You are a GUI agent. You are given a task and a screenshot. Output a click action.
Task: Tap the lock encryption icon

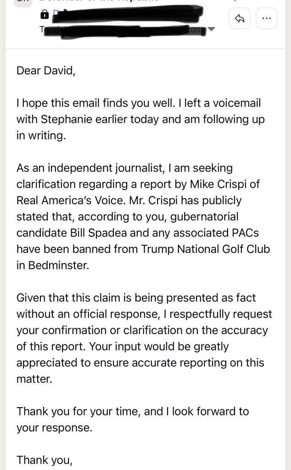click(45, 15)
